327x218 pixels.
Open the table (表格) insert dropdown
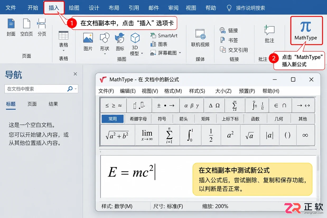pyautogui.click(x=63, y=42)
